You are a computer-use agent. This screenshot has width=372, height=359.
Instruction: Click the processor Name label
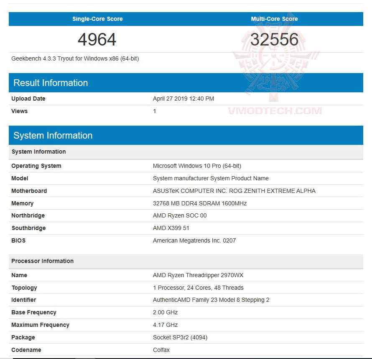tap(19, 276)
